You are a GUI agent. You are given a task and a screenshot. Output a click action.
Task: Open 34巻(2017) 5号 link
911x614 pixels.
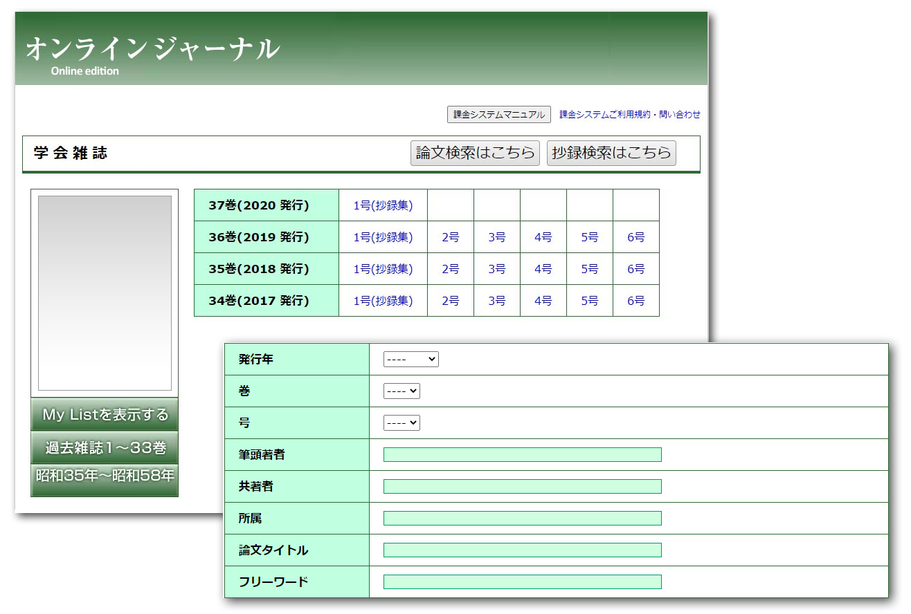coord(590,301)
